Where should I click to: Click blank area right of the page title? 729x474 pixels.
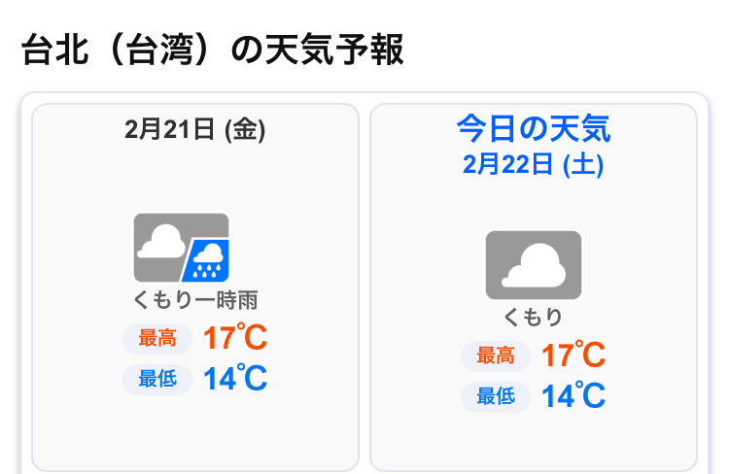tap(564, 51)
